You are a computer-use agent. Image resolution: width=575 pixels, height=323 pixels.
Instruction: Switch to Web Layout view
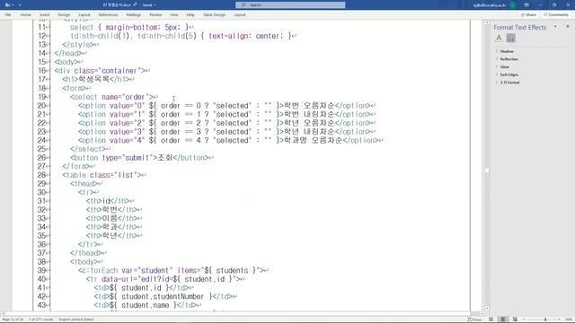click(x=515, y=319)
